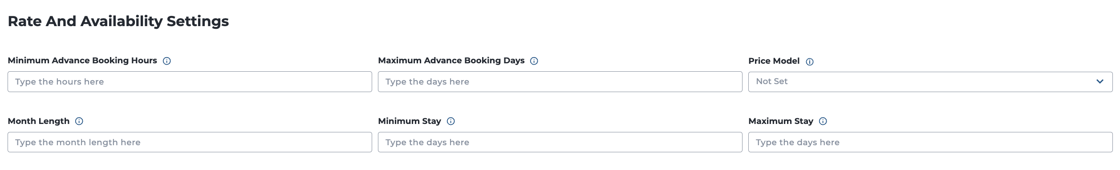Click the Maximum Advance Booking Days input

[x=560, y=82]
